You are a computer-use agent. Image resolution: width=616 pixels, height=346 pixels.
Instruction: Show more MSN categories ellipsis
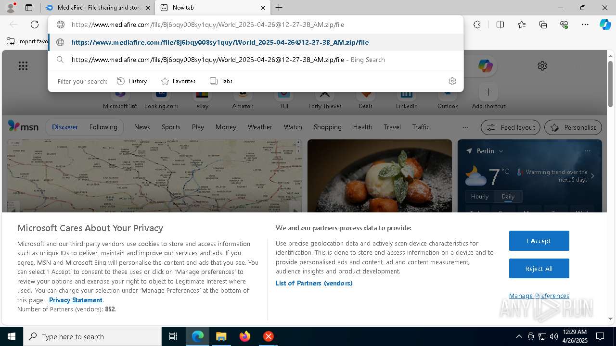[465, 127]
